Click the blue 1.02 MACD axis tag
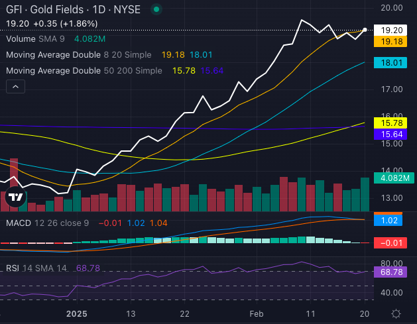417x324 pixels. point(388,221)
